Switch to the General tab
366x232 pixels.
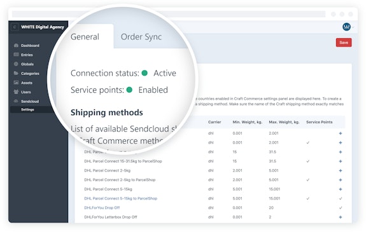click(x=85, y=37)
